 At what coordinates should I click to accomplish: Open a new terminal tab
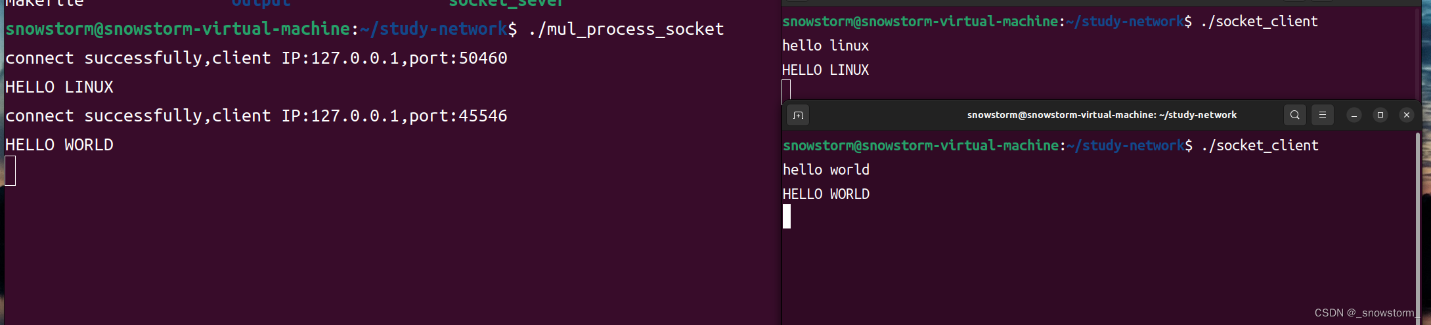(x=798, y=115)
